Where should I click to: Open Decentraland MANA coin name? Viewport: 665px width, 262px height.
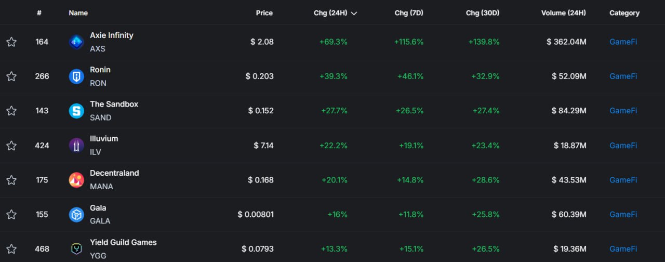(114, 173)
